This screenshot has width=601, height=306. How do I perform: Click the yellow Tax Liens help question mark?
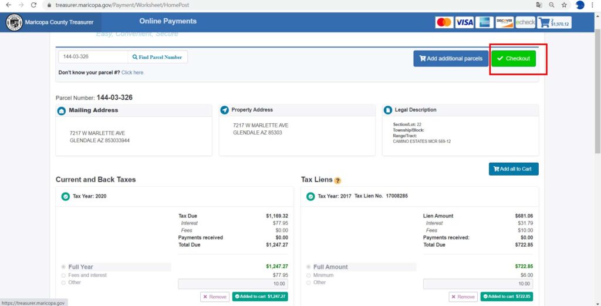(x=337, y=180)
